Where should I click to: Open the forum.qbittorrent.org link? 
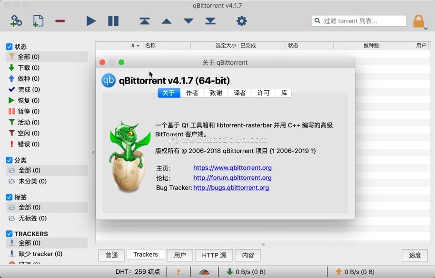pyautogui.click(x=232, y=177)
